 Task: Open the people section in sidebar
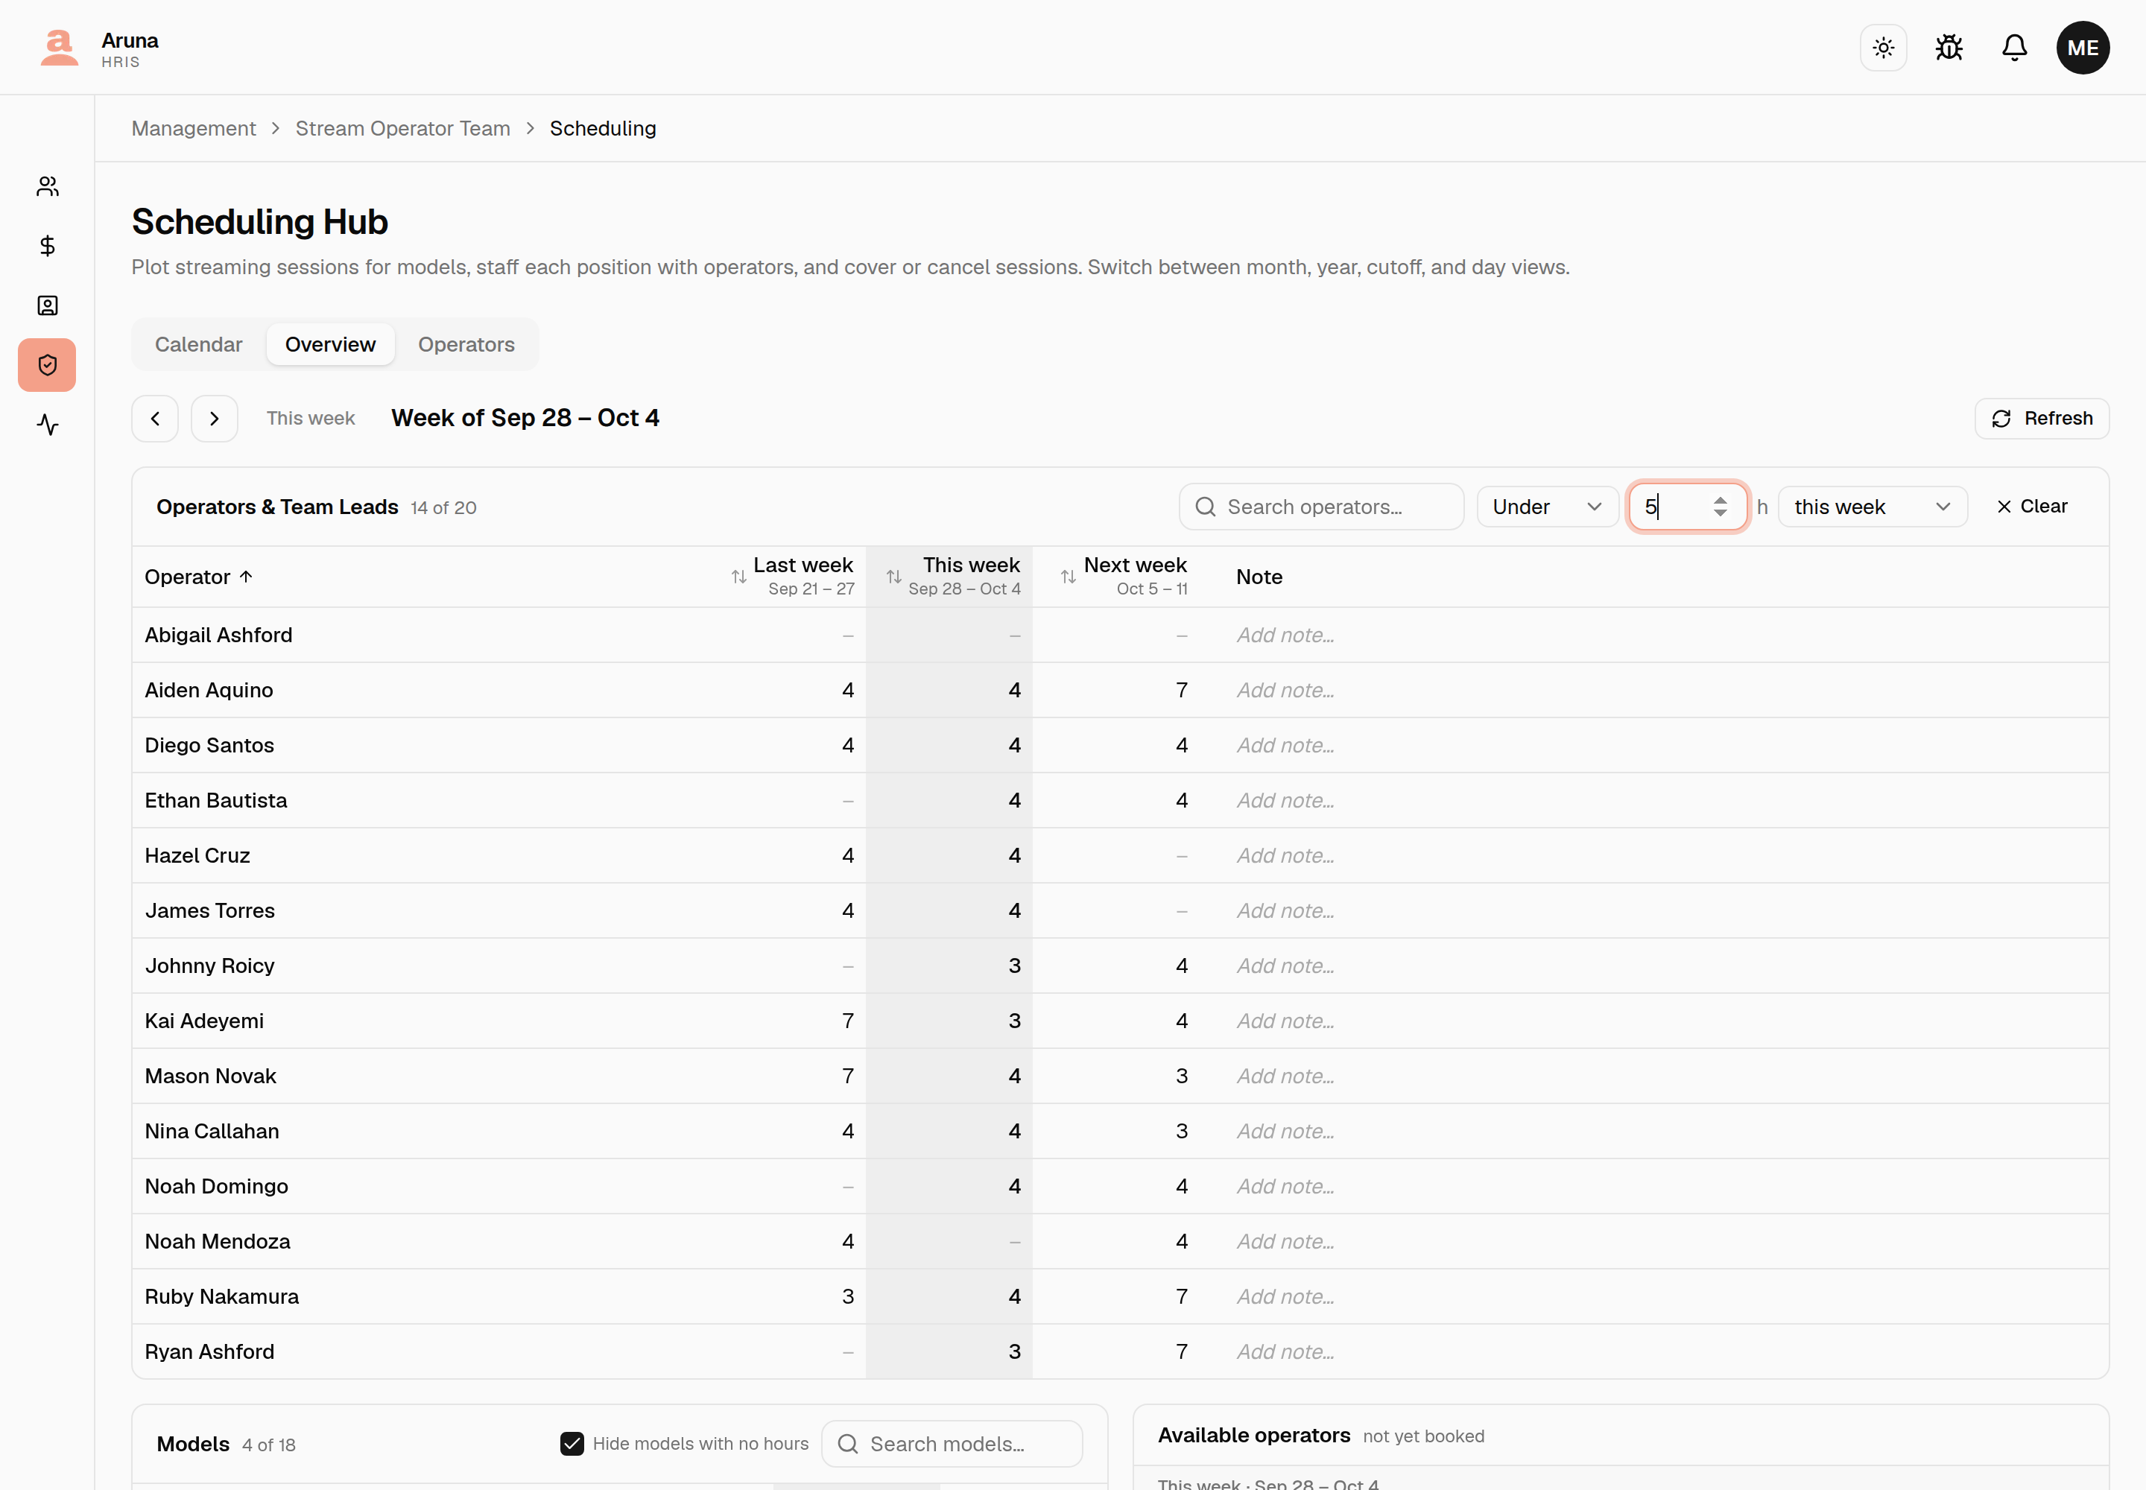coord(48,187)
